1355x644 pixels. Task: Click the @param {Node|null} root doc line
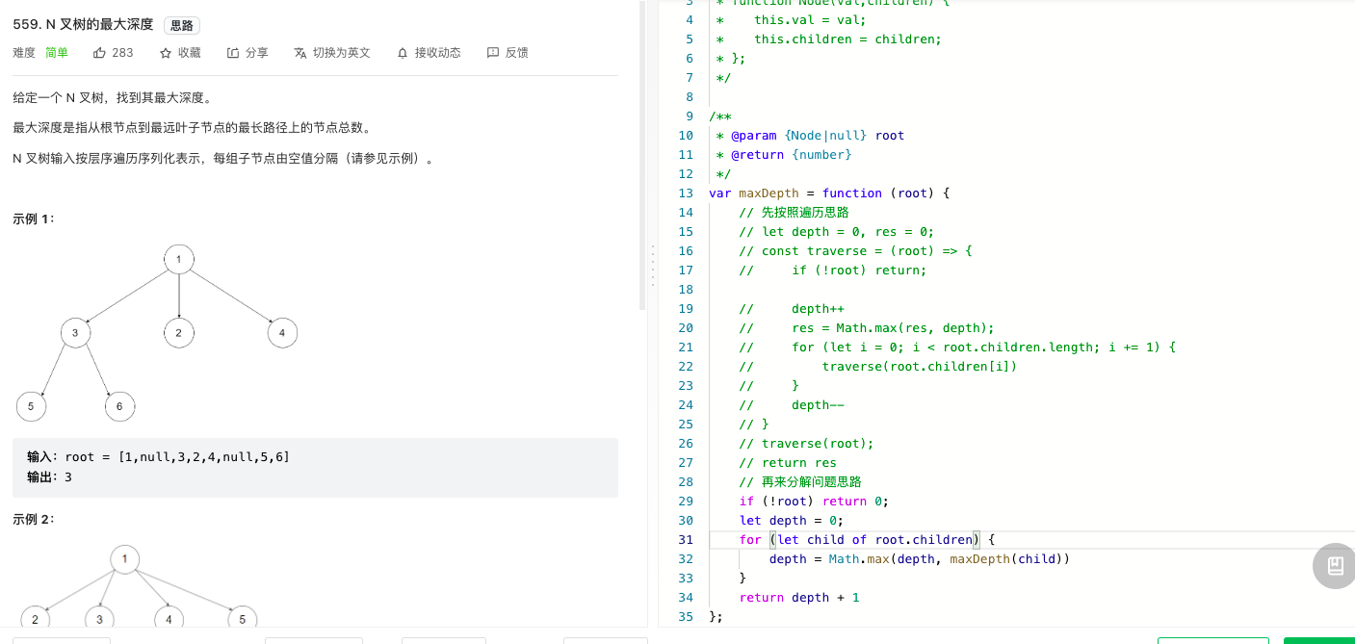pyautogui.click(x=810, y=135)
